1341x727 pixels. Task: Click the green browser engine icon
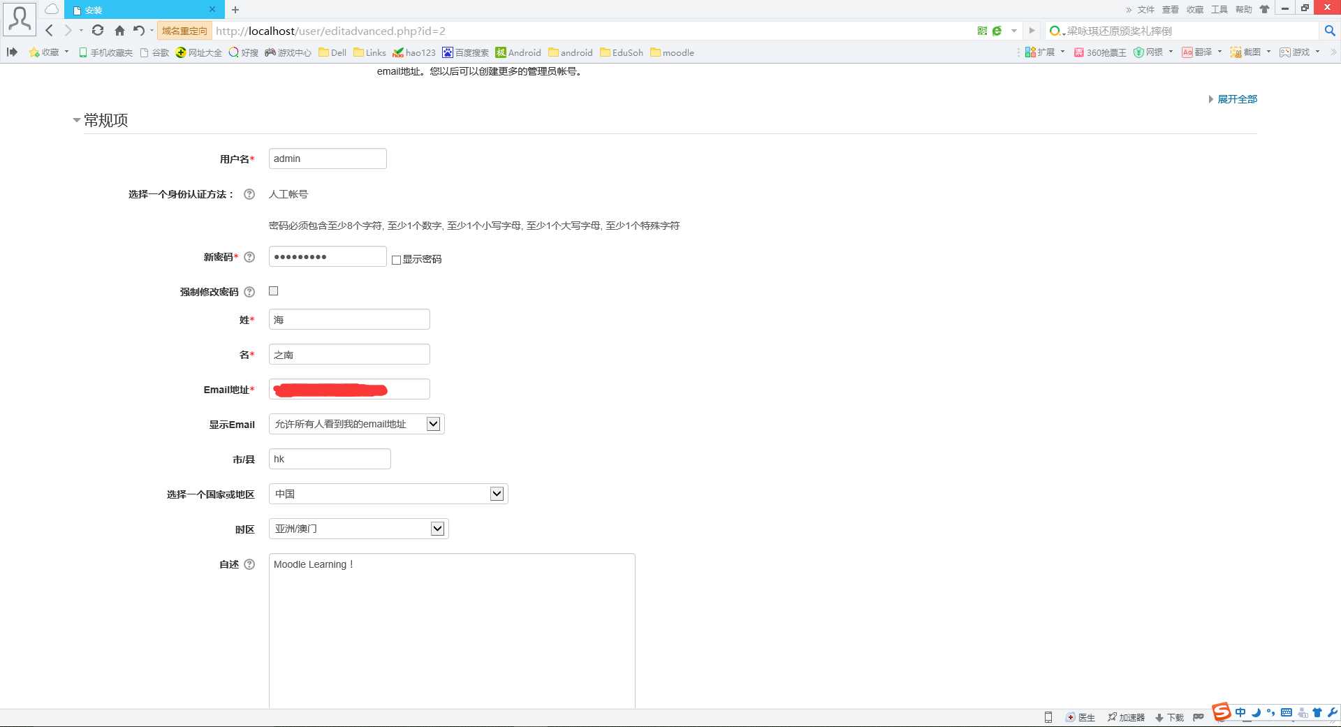pyautogui.click(x=997, y=31)
